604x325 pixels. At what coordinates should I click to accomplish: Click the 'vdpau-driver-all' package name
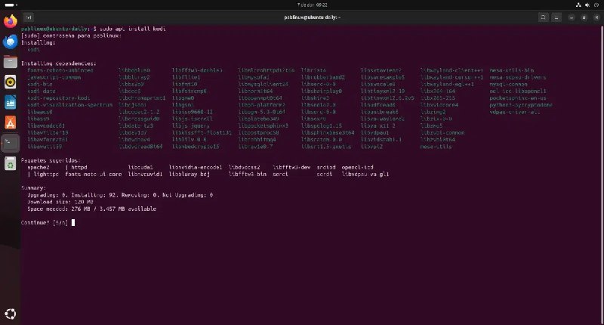[x=515, y=112]
